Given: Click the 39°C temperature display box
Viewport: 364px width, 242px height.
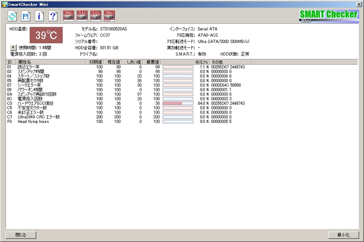Looking at the screenshot, I should coord(46,35).
